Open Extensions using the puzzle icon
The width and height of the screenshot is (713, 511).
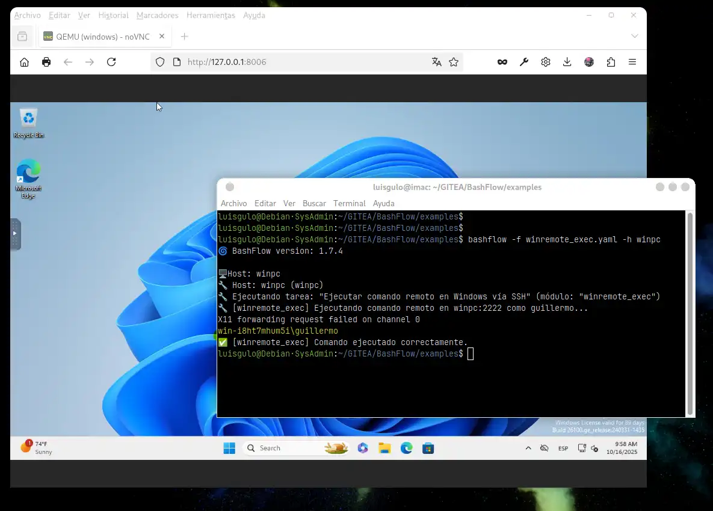(611, 61)
